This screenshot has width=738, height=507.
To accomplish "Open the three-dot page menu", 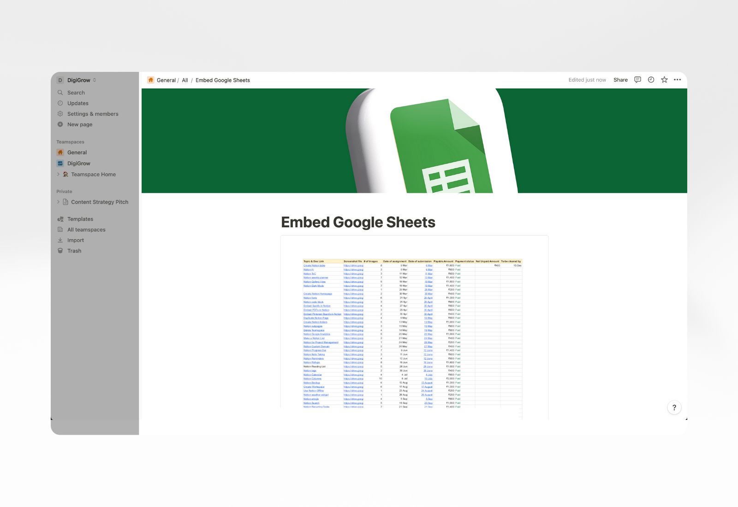I will (x=677, y=80).
